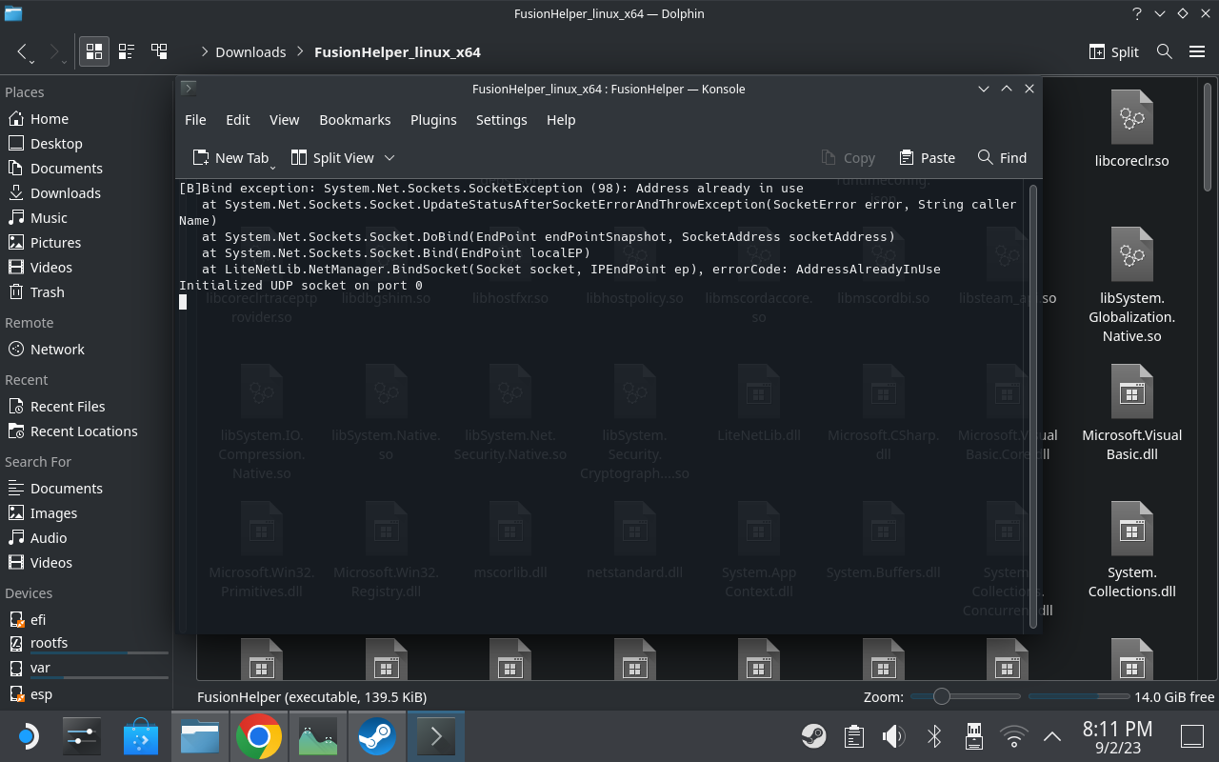This screenshot has width=1219, height=762.
Task: Open Steam from taskbar
Action: tap(377, 736)
